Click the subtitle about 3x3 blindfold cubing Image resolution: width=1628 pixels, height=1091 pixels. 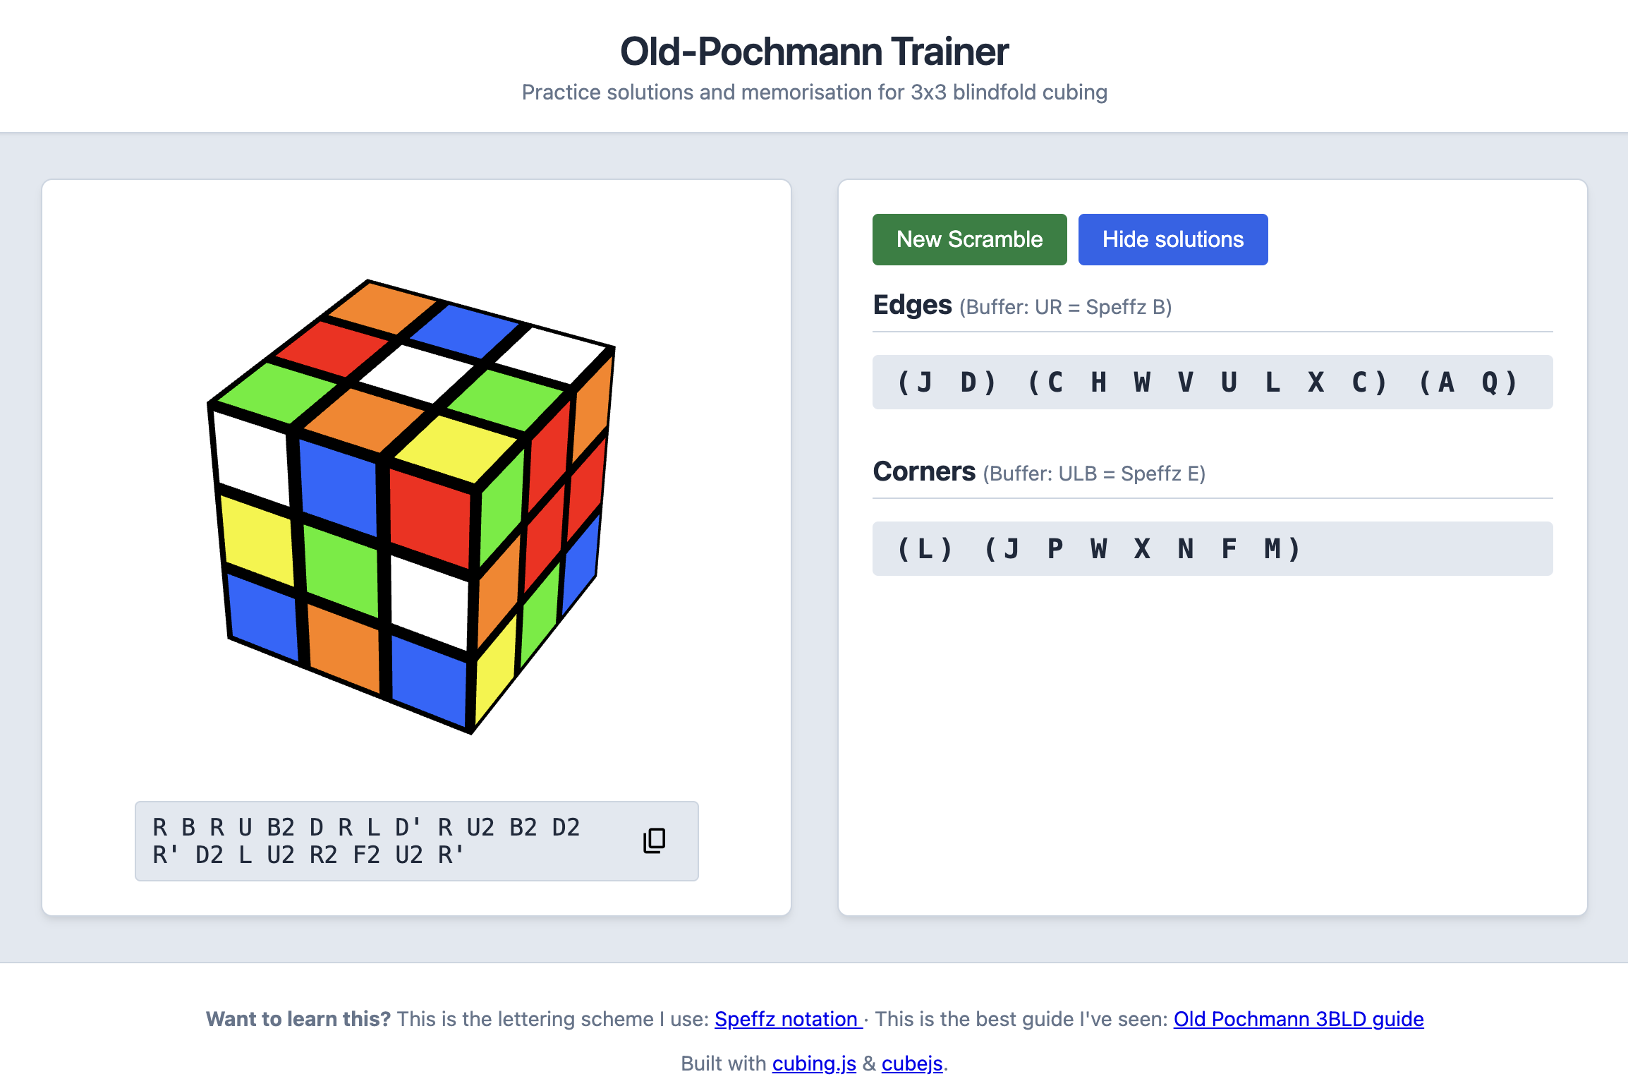(x=814, y=92)
